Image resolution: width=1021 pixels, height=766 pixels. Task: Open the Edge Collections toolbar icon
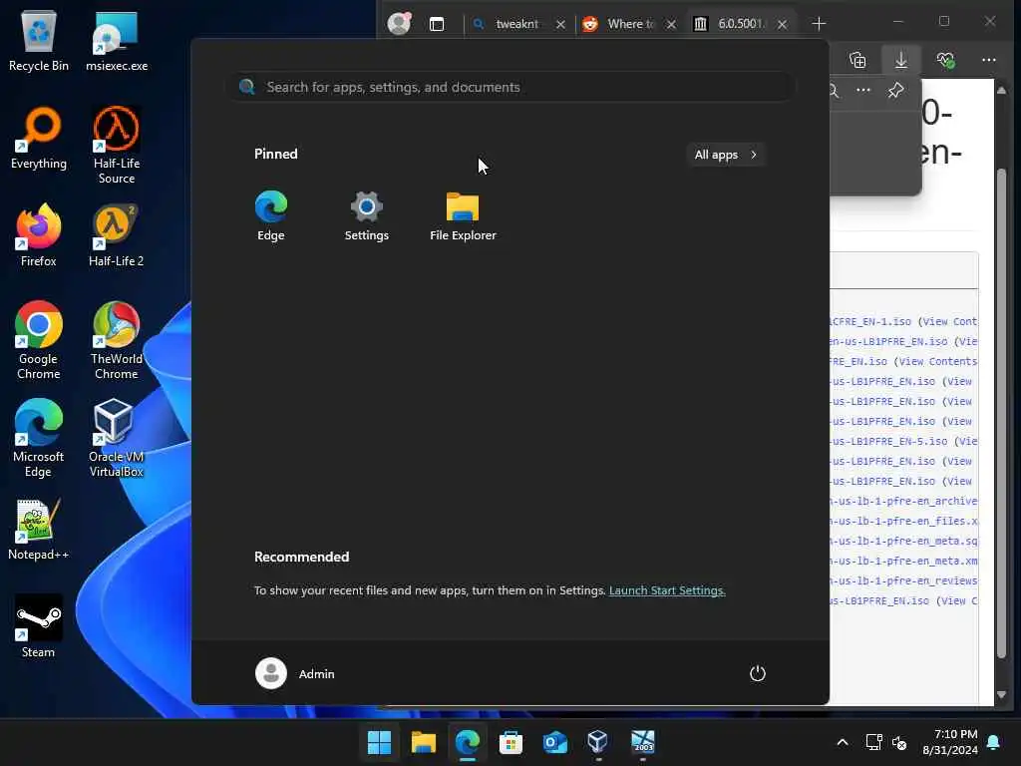coord(857,60)
